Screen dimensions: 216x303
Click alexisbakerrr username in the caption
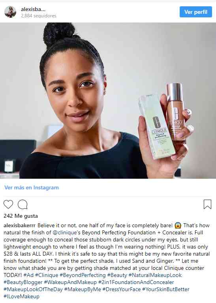pyautogui.click(x=19, y=226)
